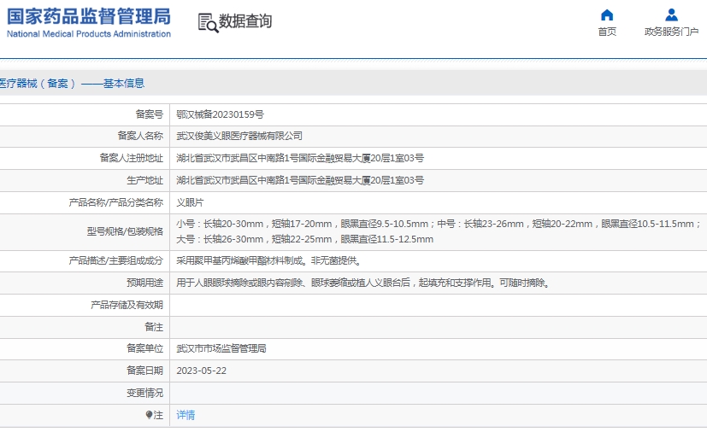Viewport: 707px width, 432px height.
Task: Click the 预期用途 value text
Action: (x=363, y=283)
